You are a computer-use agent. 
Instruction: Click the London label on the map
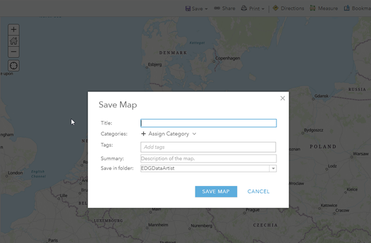pos(15,173)
